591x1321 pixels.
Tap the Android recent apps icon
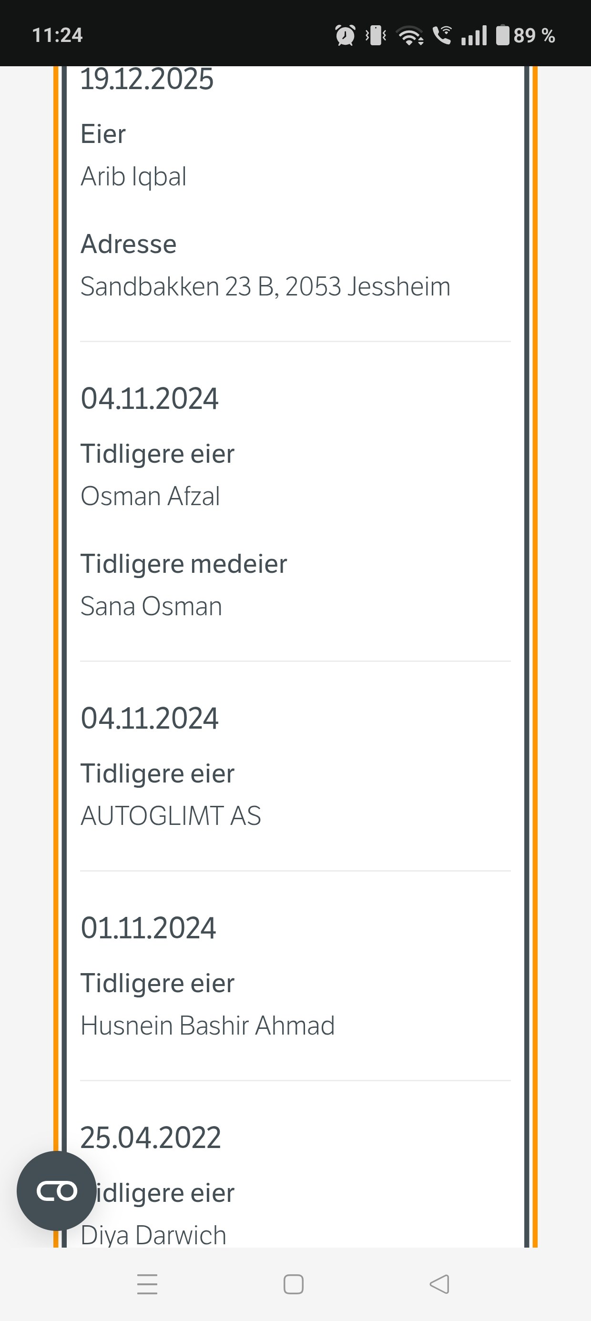pos(147,1283)
